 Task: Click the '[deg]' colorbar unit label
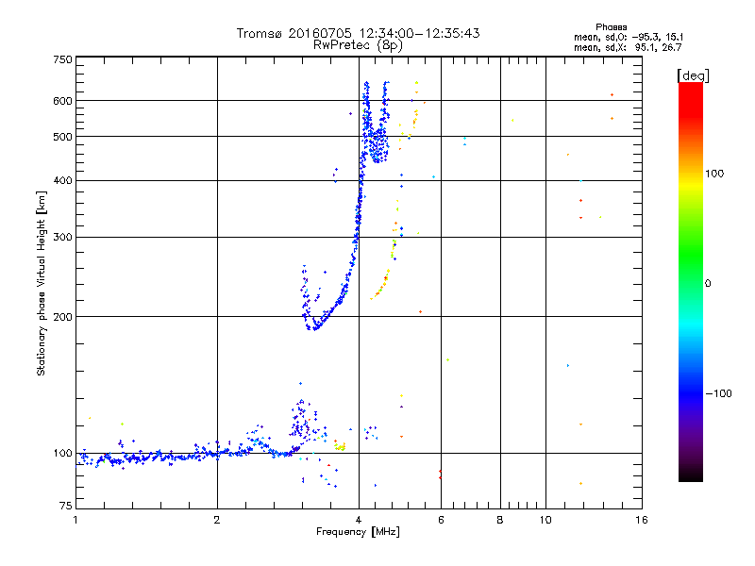tap(693, 75)
